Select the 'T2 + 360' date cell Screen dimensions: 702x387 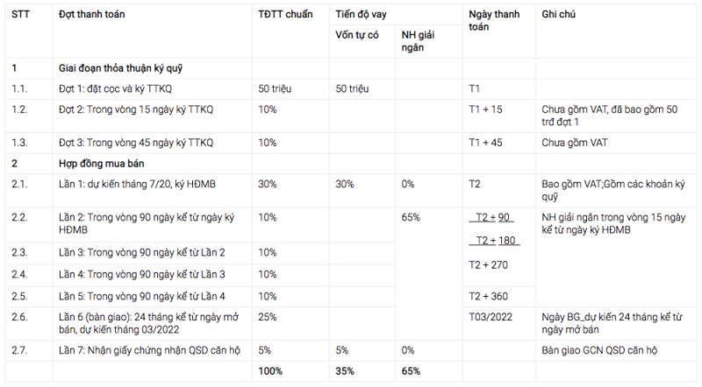click(489, 296)
